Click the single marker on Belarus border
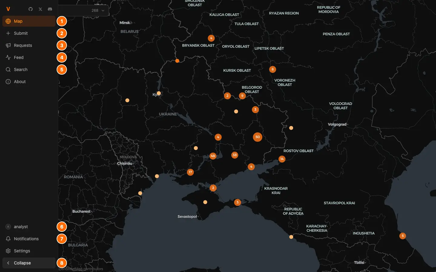Viewport: 436px width, 272px height. (177, 61)
